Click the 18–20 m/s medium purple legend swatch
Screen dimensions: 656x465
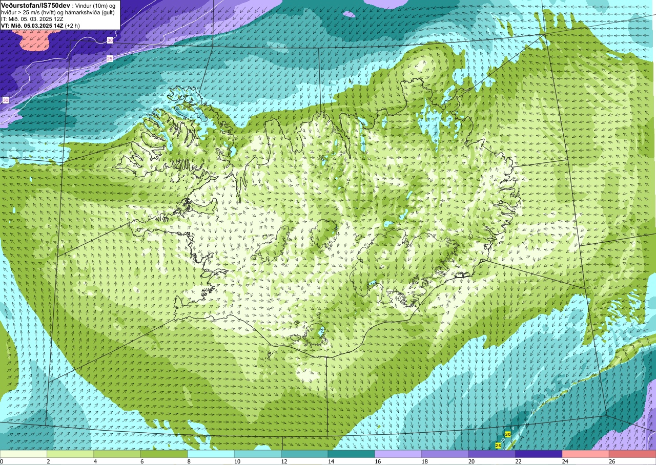pos(445,454)
